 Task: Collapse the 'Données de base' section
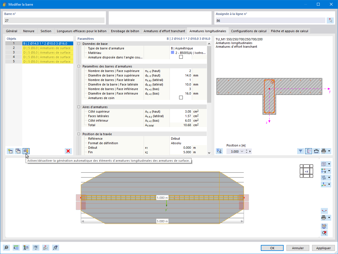tap(79, 44)
